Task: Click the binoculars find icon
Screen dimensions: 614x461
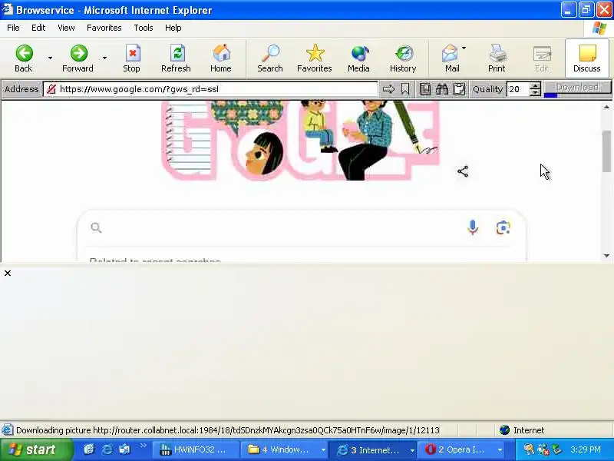Action: pos(442,89)
